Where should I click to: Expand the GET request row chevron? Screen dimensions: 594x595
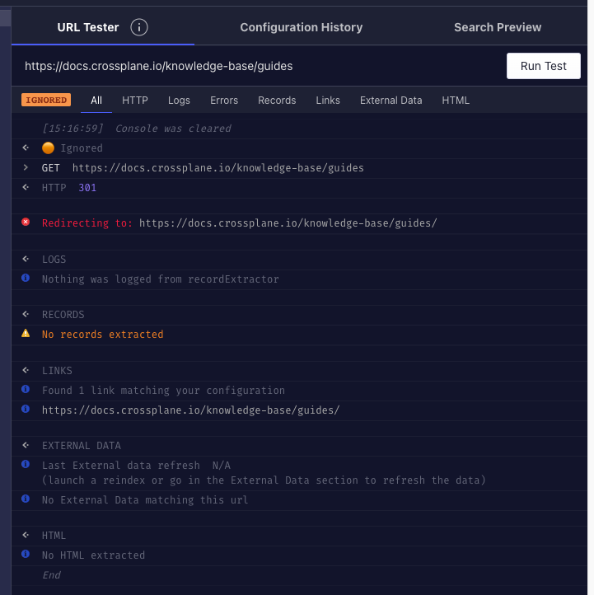26,167
